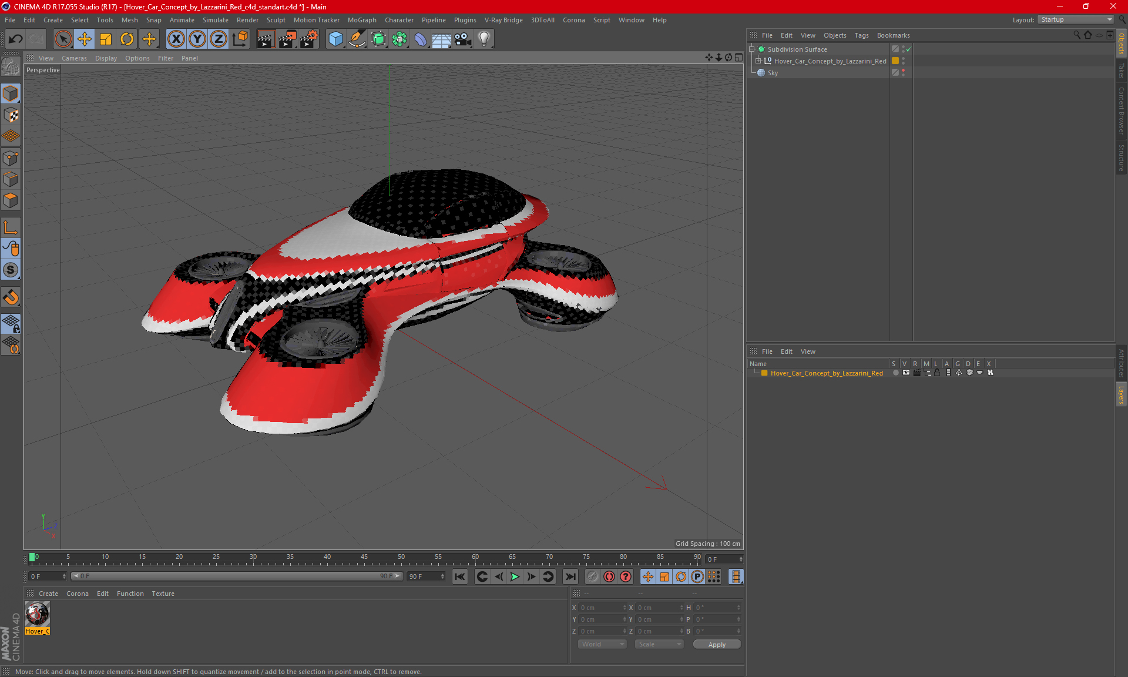This screenshot has width=1128, height=677.
Task: Switch to Texture mode in left palette
Action: [11, 115]
